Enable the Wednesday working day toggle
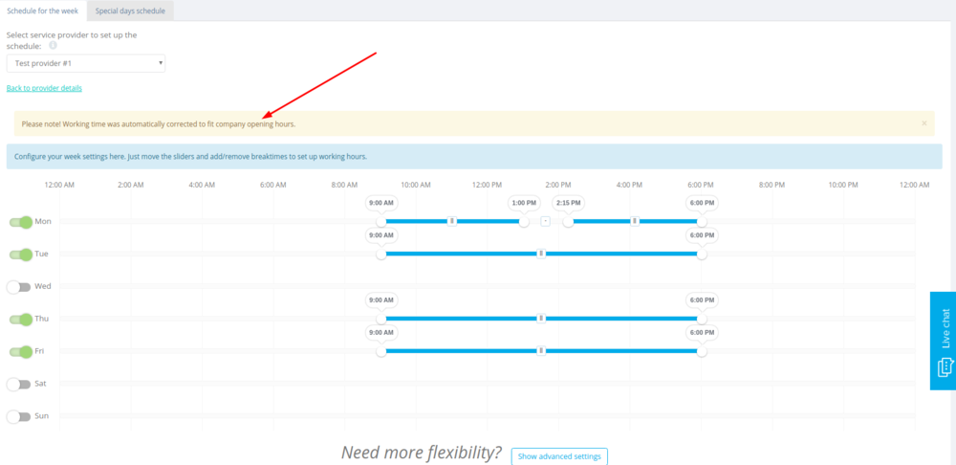 (19, 287)
